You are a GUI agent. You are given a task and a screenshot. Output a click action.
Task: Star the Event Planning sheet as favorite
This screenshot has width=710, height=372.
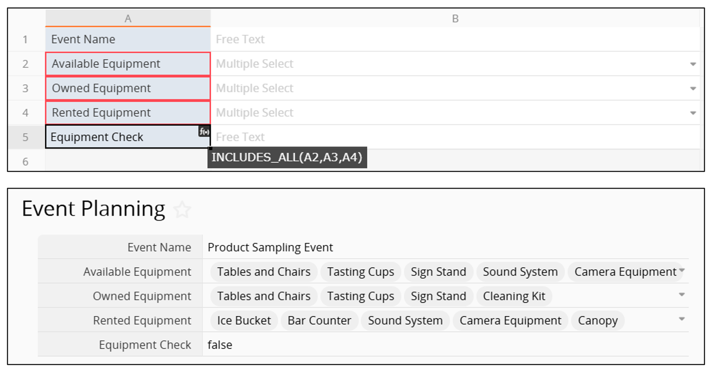click(182, 210)
